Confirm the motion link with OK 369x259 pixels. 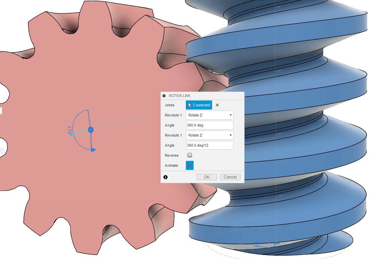click(x=207, y=177)
